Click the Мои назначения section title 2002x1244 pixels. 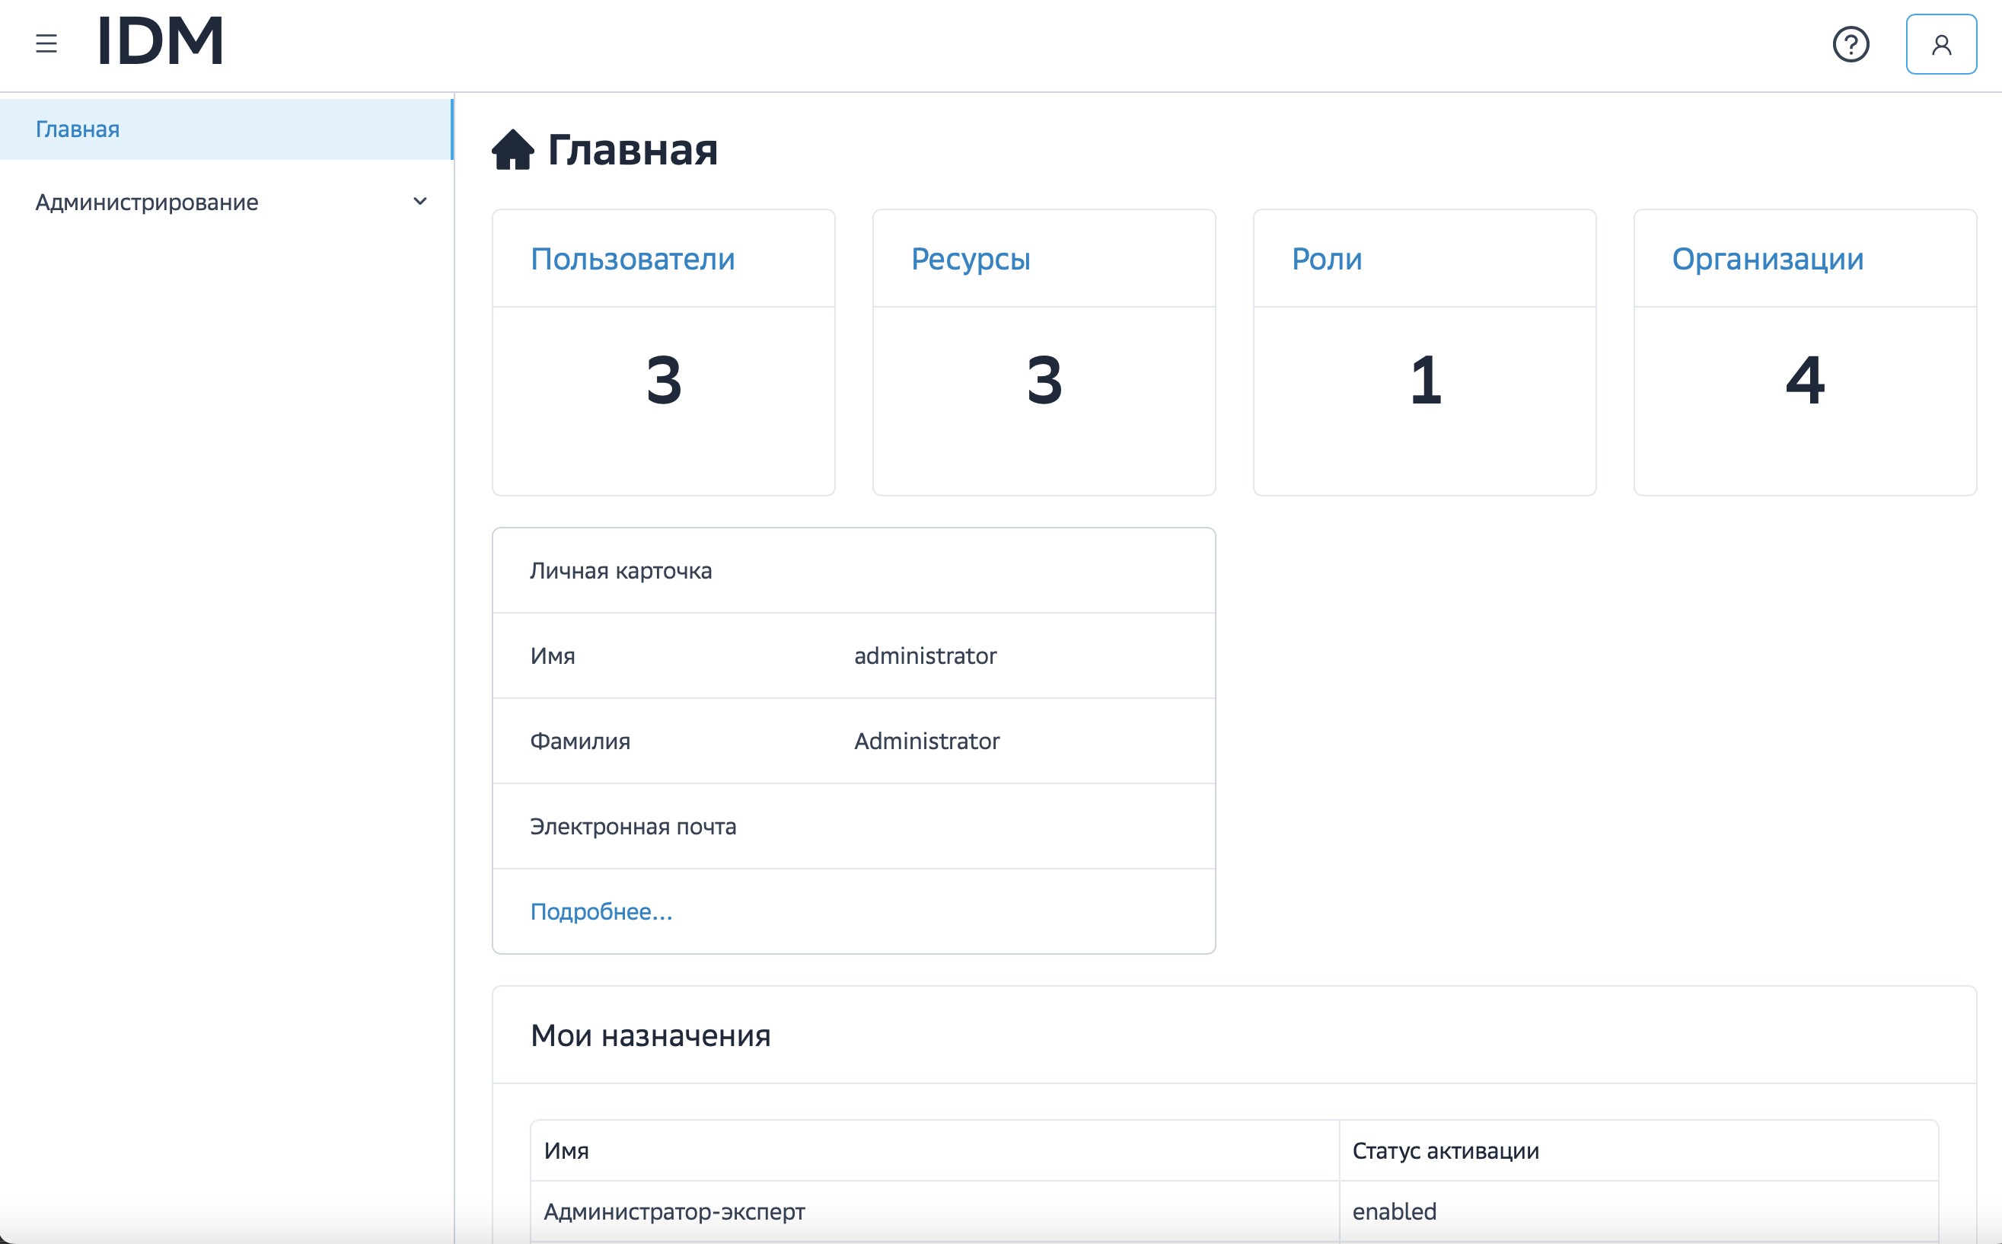click(x=651, y=1035)
